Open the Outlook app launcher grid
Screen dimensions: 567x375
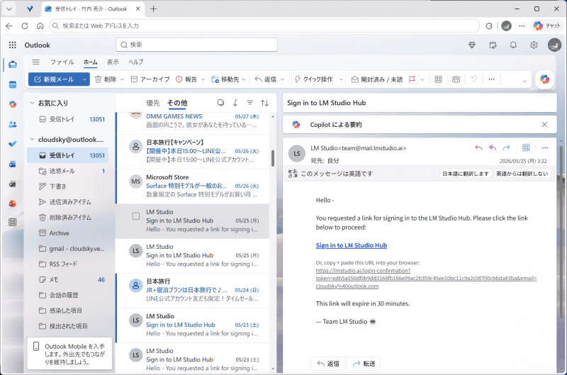coord(13,45)
